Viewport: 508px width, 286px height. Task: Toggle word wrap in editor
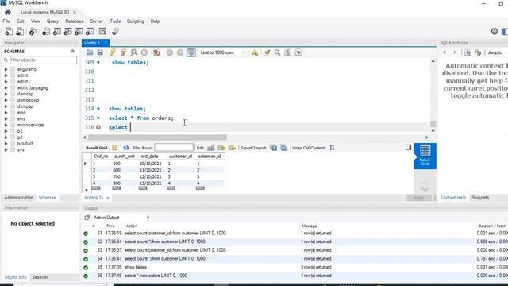click(x=298, y=52)
